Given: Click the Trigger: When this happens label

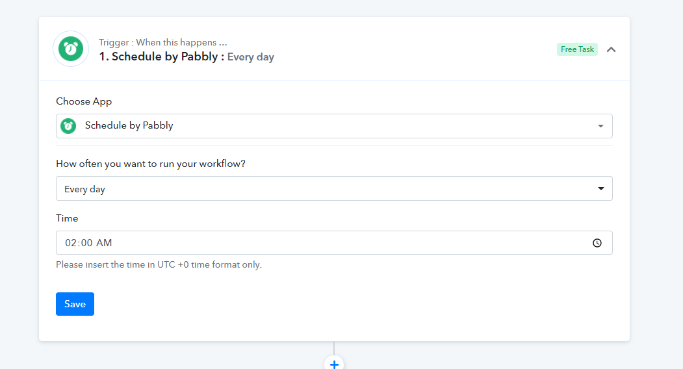Looking at the screenshot, I should 163,42.
